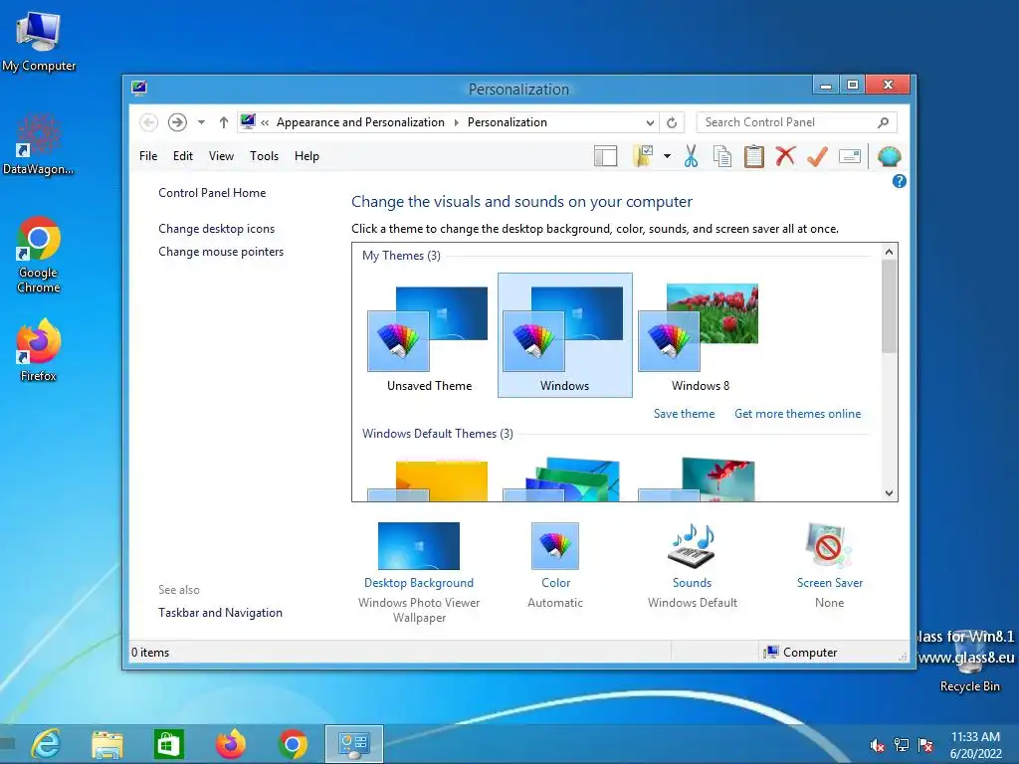1019x764 pixels.
Task: Click Appearance and Personalization breadcrumb
Action: pyautogui.click(x=360, y=122)
